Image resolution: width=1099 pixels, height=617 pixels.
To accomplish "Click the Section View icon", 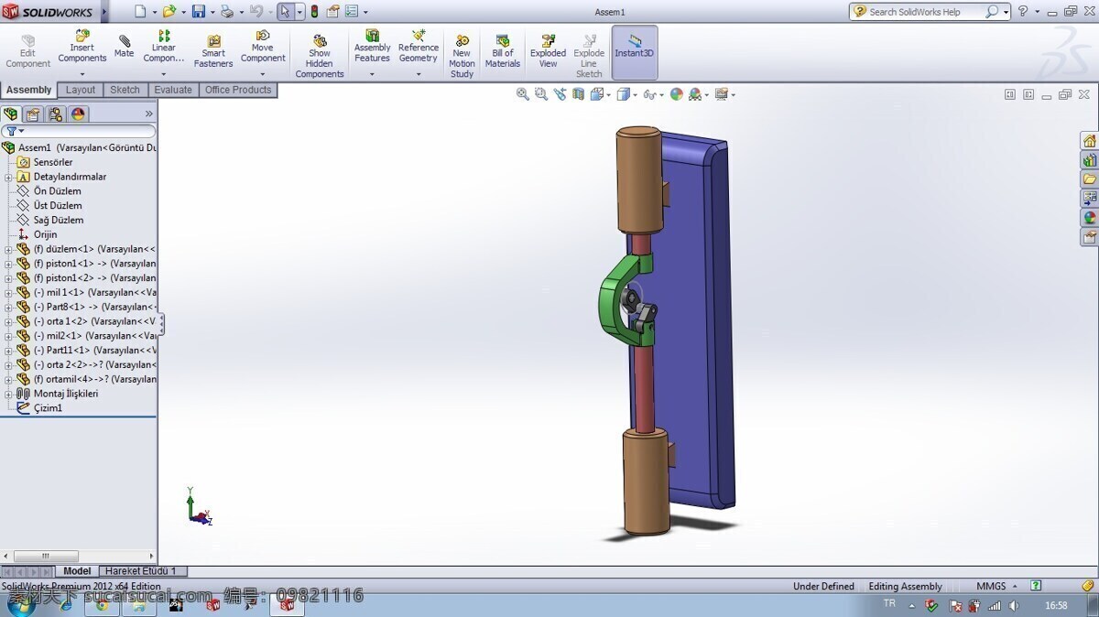I will point(578,94).
